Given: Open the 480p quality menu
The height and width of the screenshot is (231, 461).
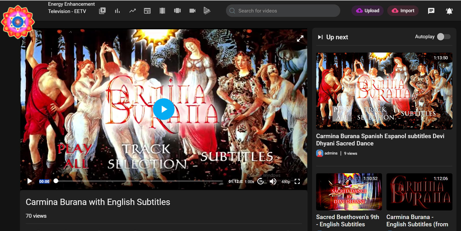Looking at the screenshot, I should pyautogui.click(x=286, y=182).
